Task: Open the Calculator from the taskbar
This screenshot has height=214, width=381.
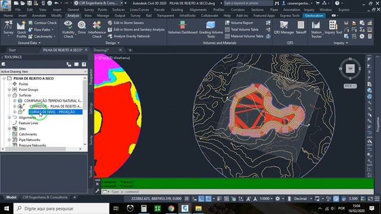Action: [143, 209]
